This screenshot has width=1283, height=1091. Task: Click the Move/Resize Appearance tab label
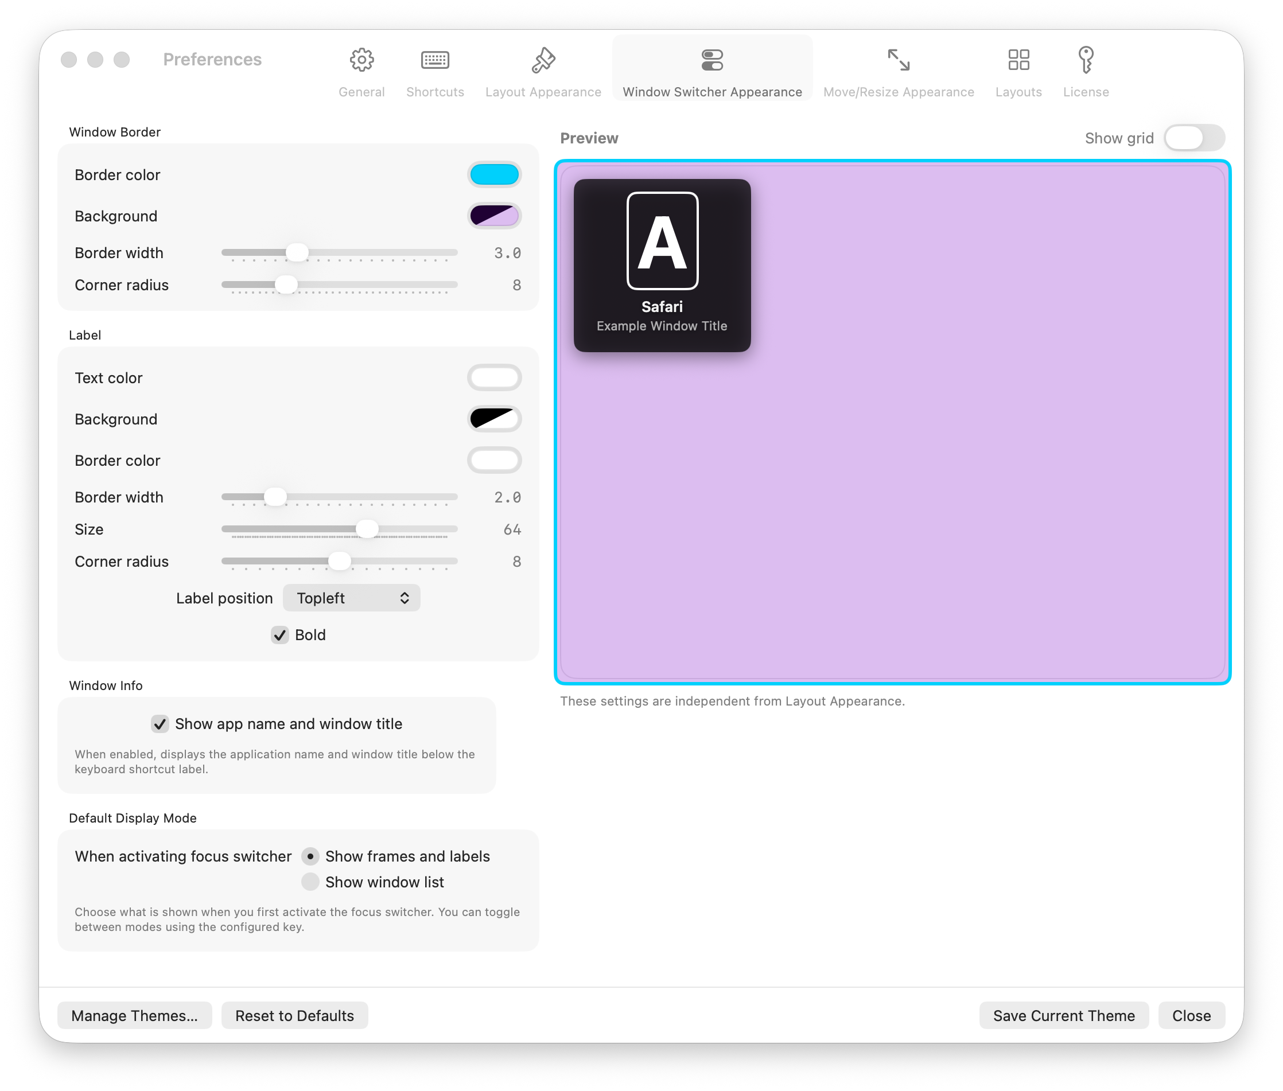[898, 92]
